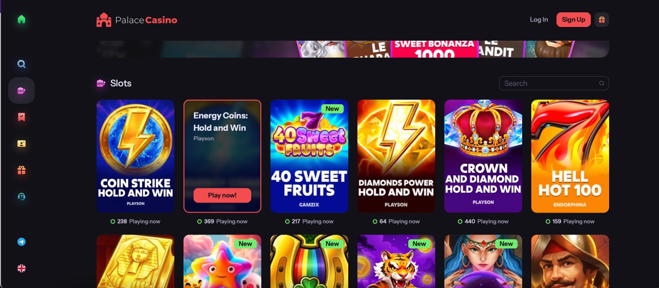Click the Sweet Bonanza 1000 banner

pos(434,49)
